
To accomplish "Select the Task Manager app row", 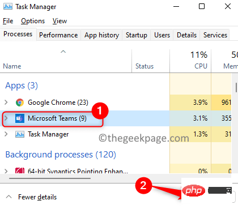I will click(116, 134).
